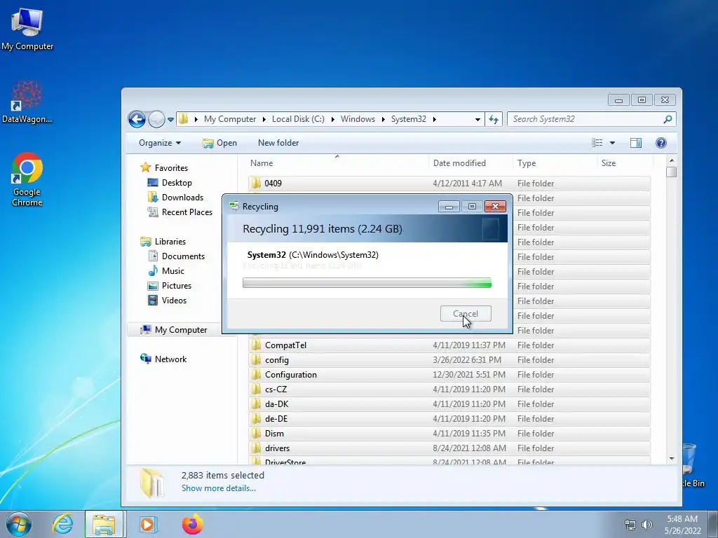
Task: Sort files by the Name column
Action: coord(338,163)
